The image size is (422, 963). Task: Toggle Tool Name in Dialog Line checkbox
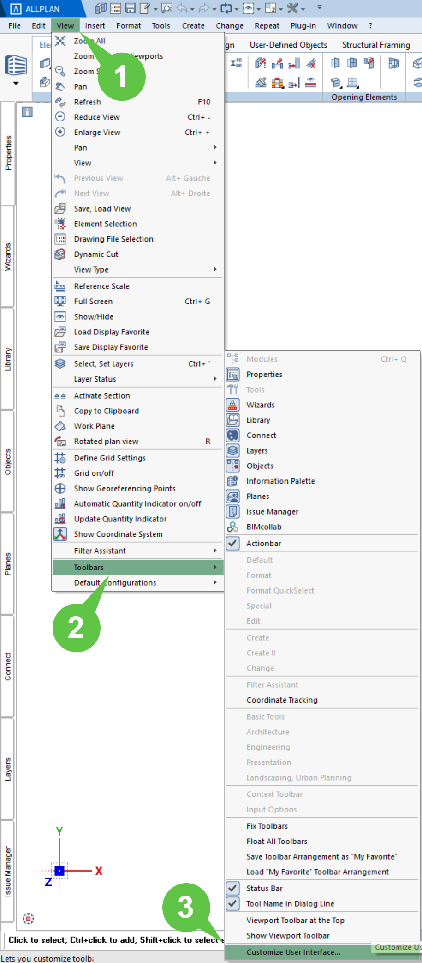pyautogui.click(x=233, y=903)
